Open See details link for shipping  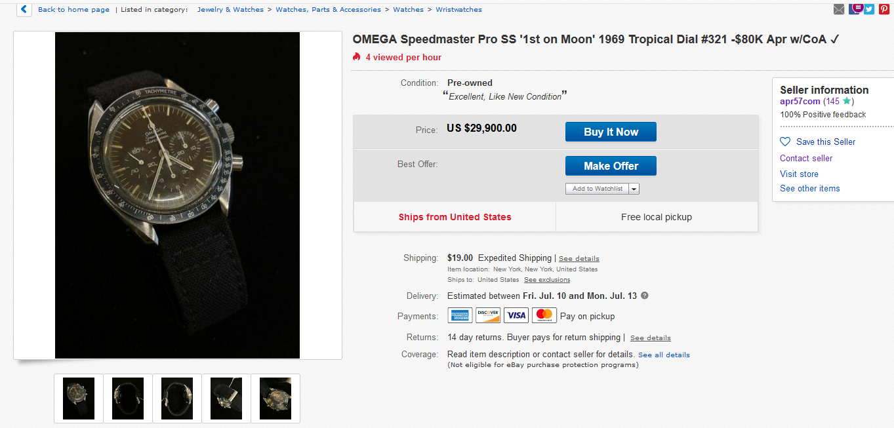(x=579, y=259)
